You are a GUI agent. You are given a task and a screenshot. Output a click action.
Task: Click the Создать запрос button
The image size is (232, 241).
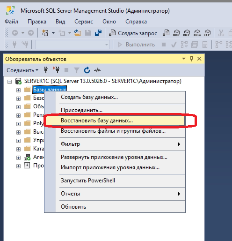click(133, 33)
